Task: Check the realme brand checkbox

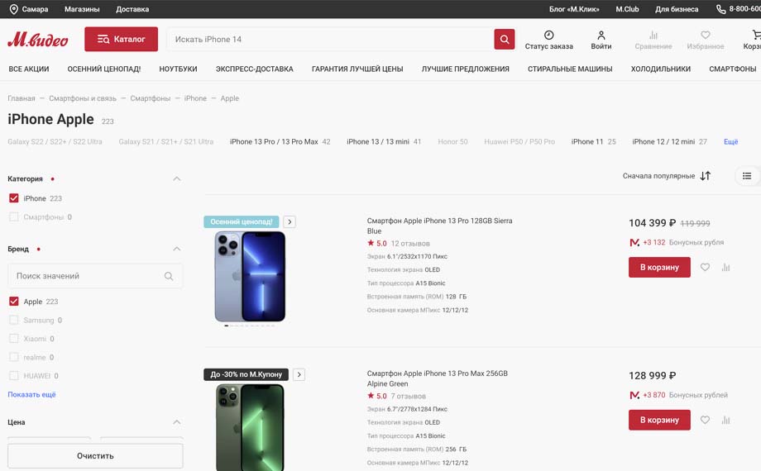Action: pos(13,357)
